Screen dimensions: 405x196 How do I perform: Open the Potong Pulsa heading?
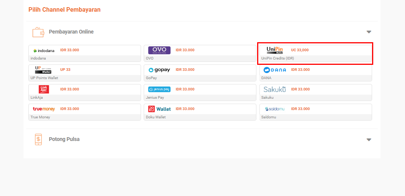pyautogui.click(x=64, y=139)
